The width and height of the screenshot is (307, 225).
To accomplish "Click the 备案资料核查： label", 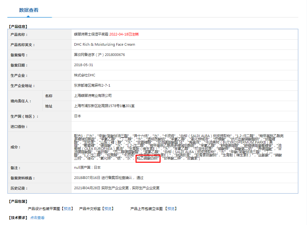I will pyautogui.click(x=22, y=178).
